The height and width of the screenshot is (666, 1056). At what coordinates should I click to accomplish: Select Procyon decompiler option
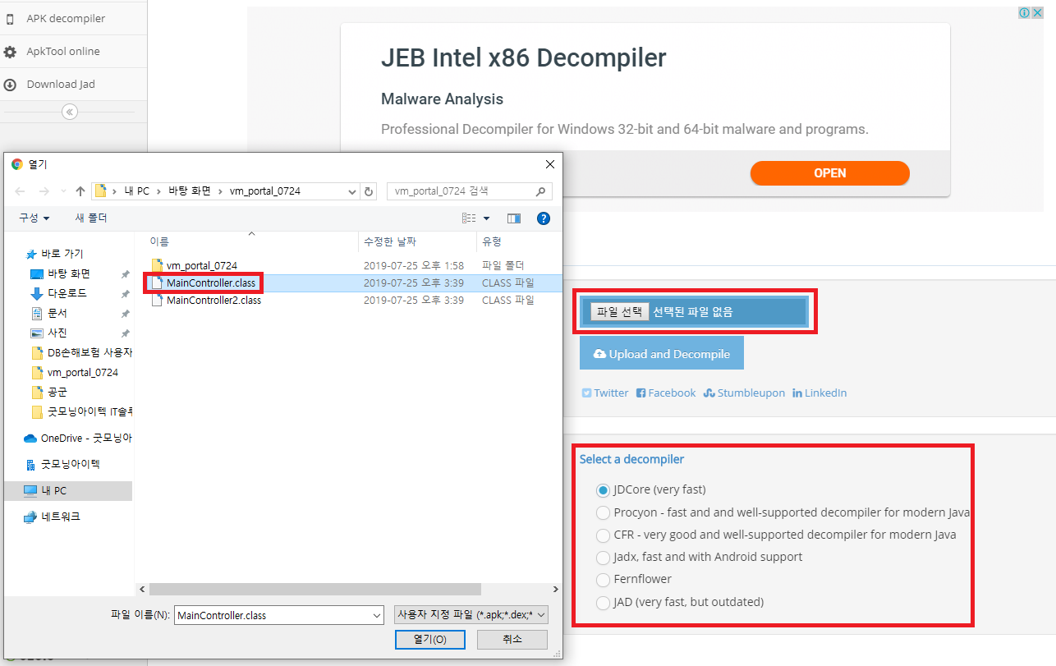pos(604,512)
